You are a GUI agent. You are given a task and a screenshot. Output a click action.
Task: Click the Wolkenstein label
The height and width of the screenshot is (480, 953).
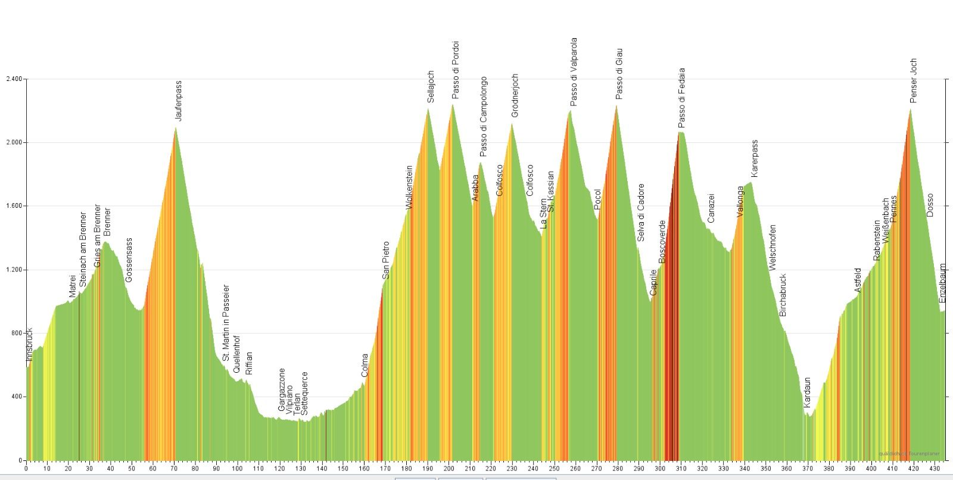[x=409, y=187]
